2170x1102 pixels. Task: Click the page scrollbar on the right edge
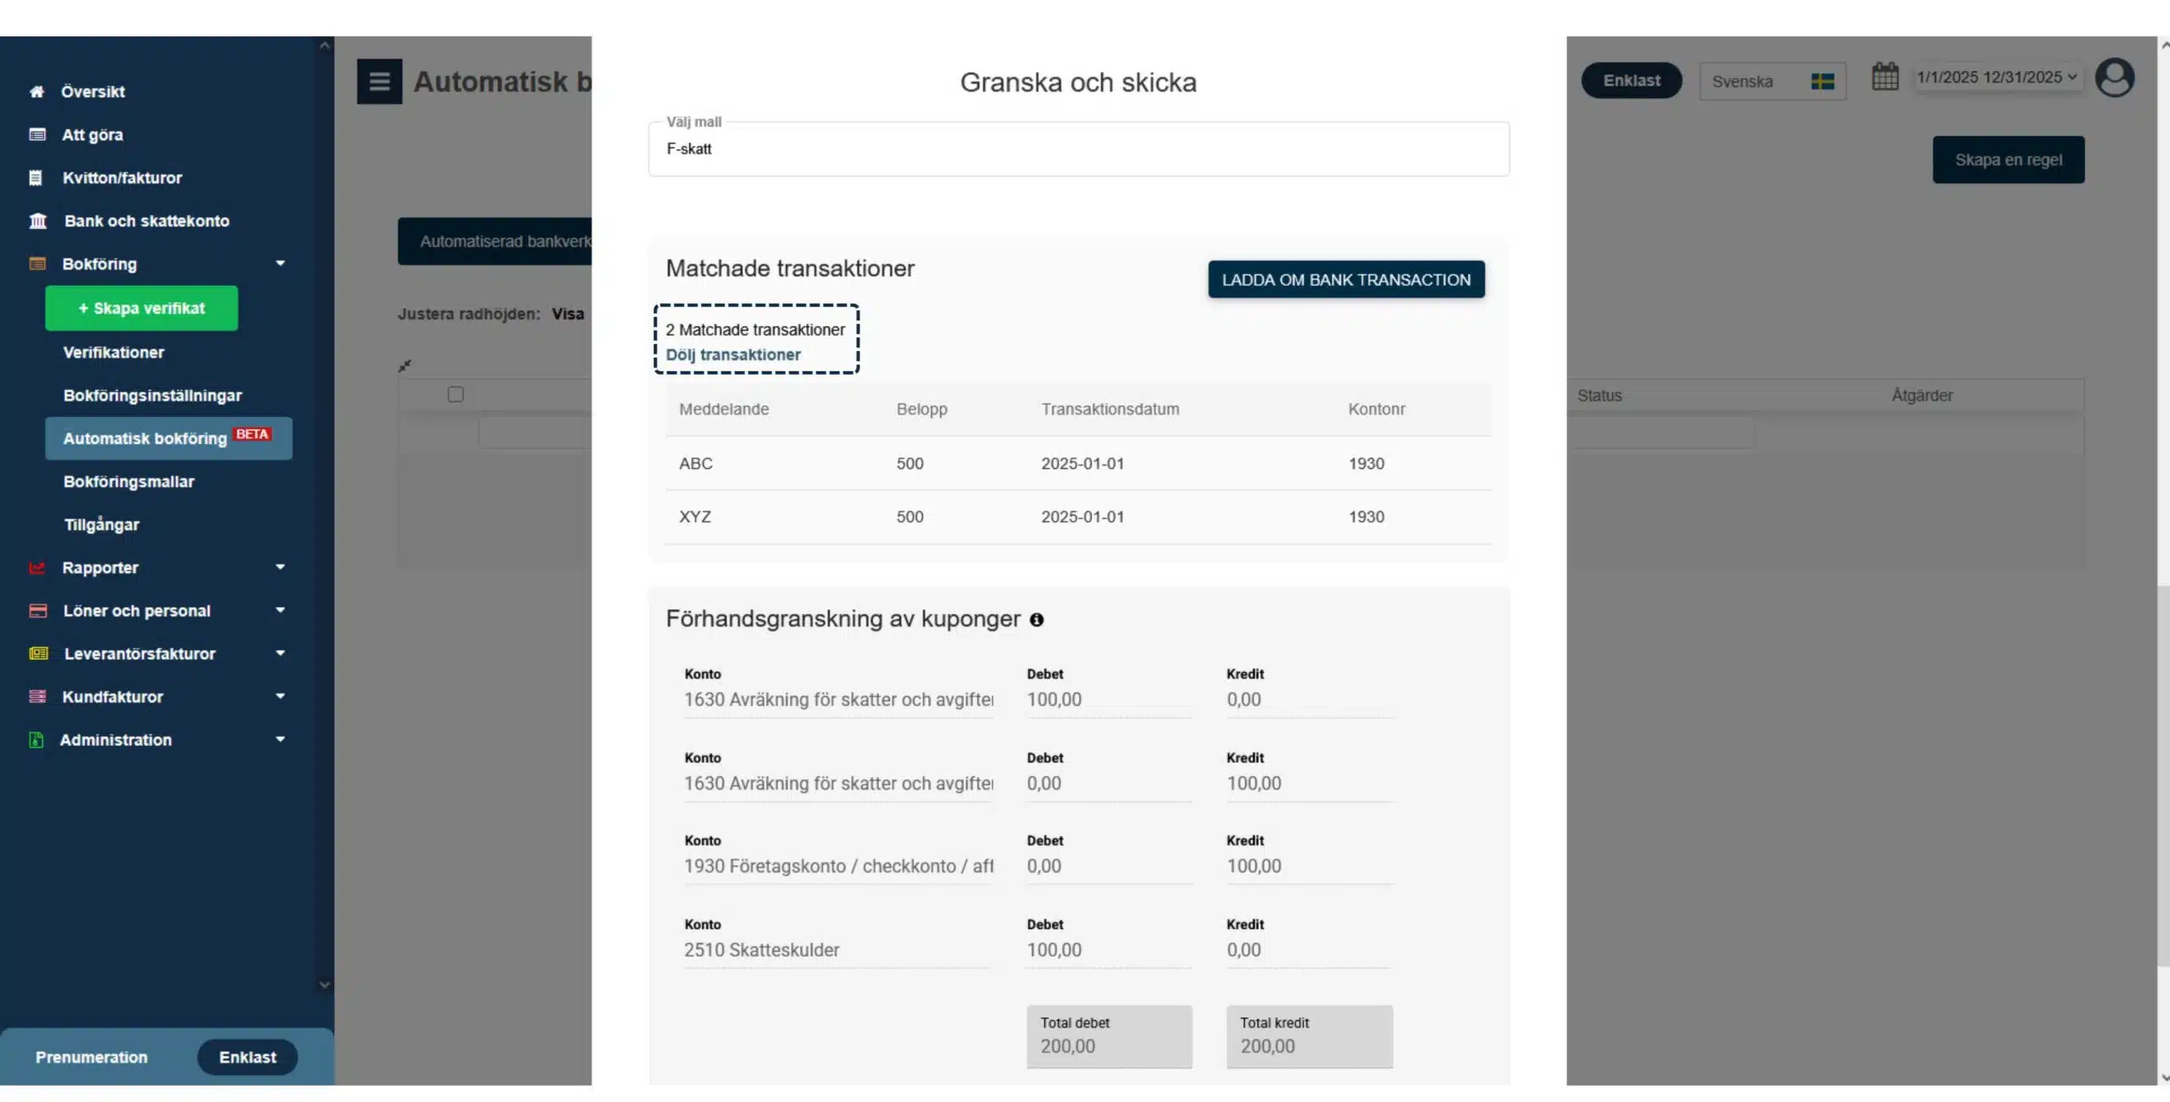pos(2163,776)
